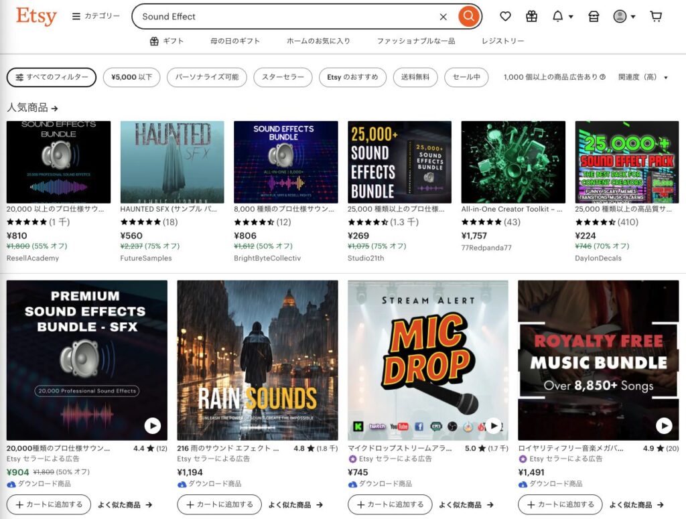Open the 関連度（高） sort dropdown
Screen dimensions: 686x519
point(643,78)
